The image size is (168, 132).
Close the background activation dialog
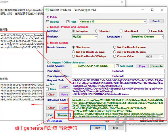coord(122,2)
